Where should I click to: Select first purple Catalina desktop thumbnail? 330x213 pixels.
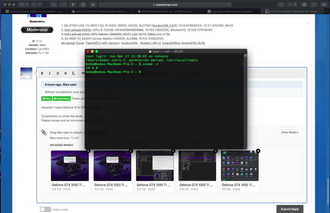point(70,166)
